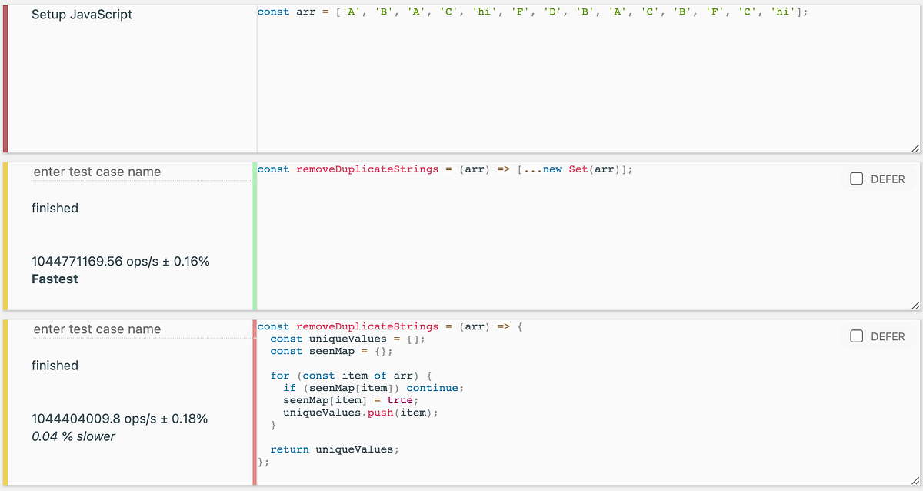Click the resize grip of the Setup editor
923x491 pixels.
[x=914, y=148]
